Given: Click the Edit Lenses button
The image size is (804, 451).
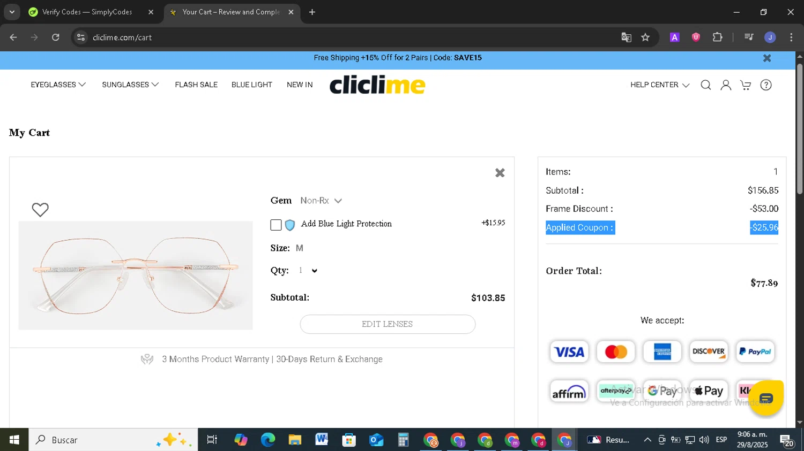Looking at the screenshot, I should point(388,324).
